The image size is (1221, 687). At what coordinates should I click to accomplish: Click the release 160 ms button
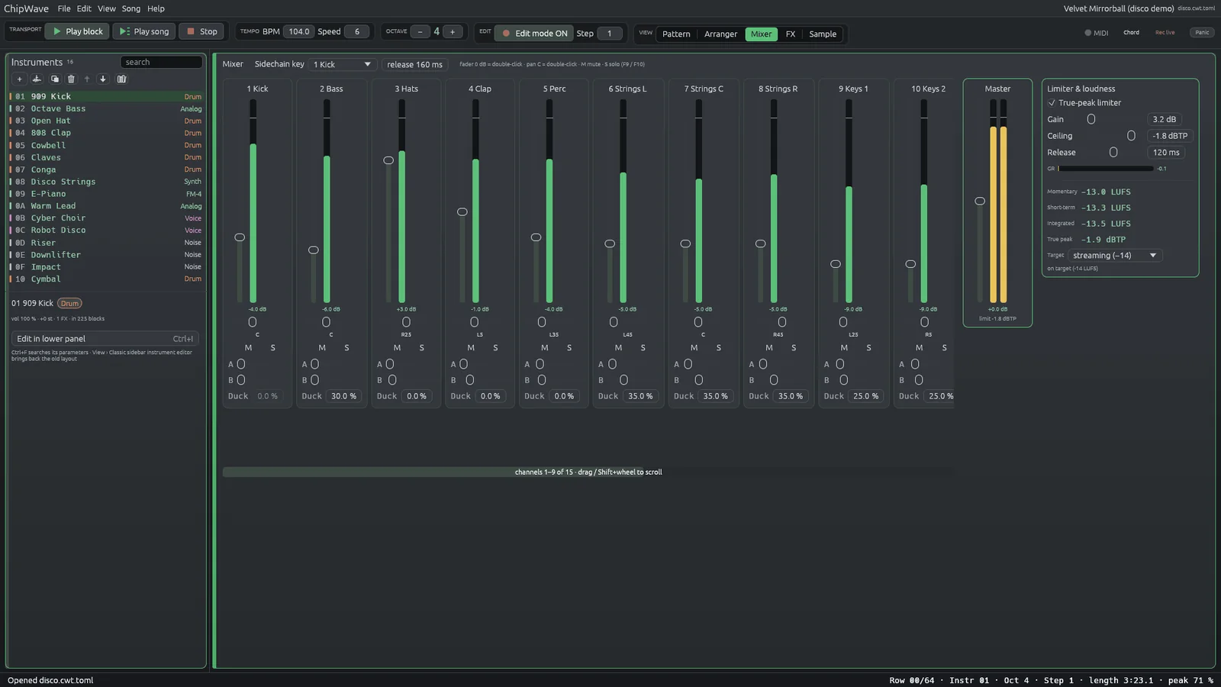(414, 64)
